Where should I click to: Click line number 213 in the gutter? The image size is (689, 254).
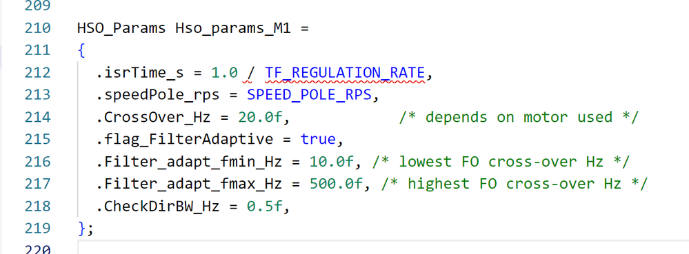(x=37, y=95)
